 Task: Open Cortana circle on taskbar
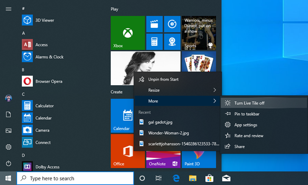tap(142, 178)
